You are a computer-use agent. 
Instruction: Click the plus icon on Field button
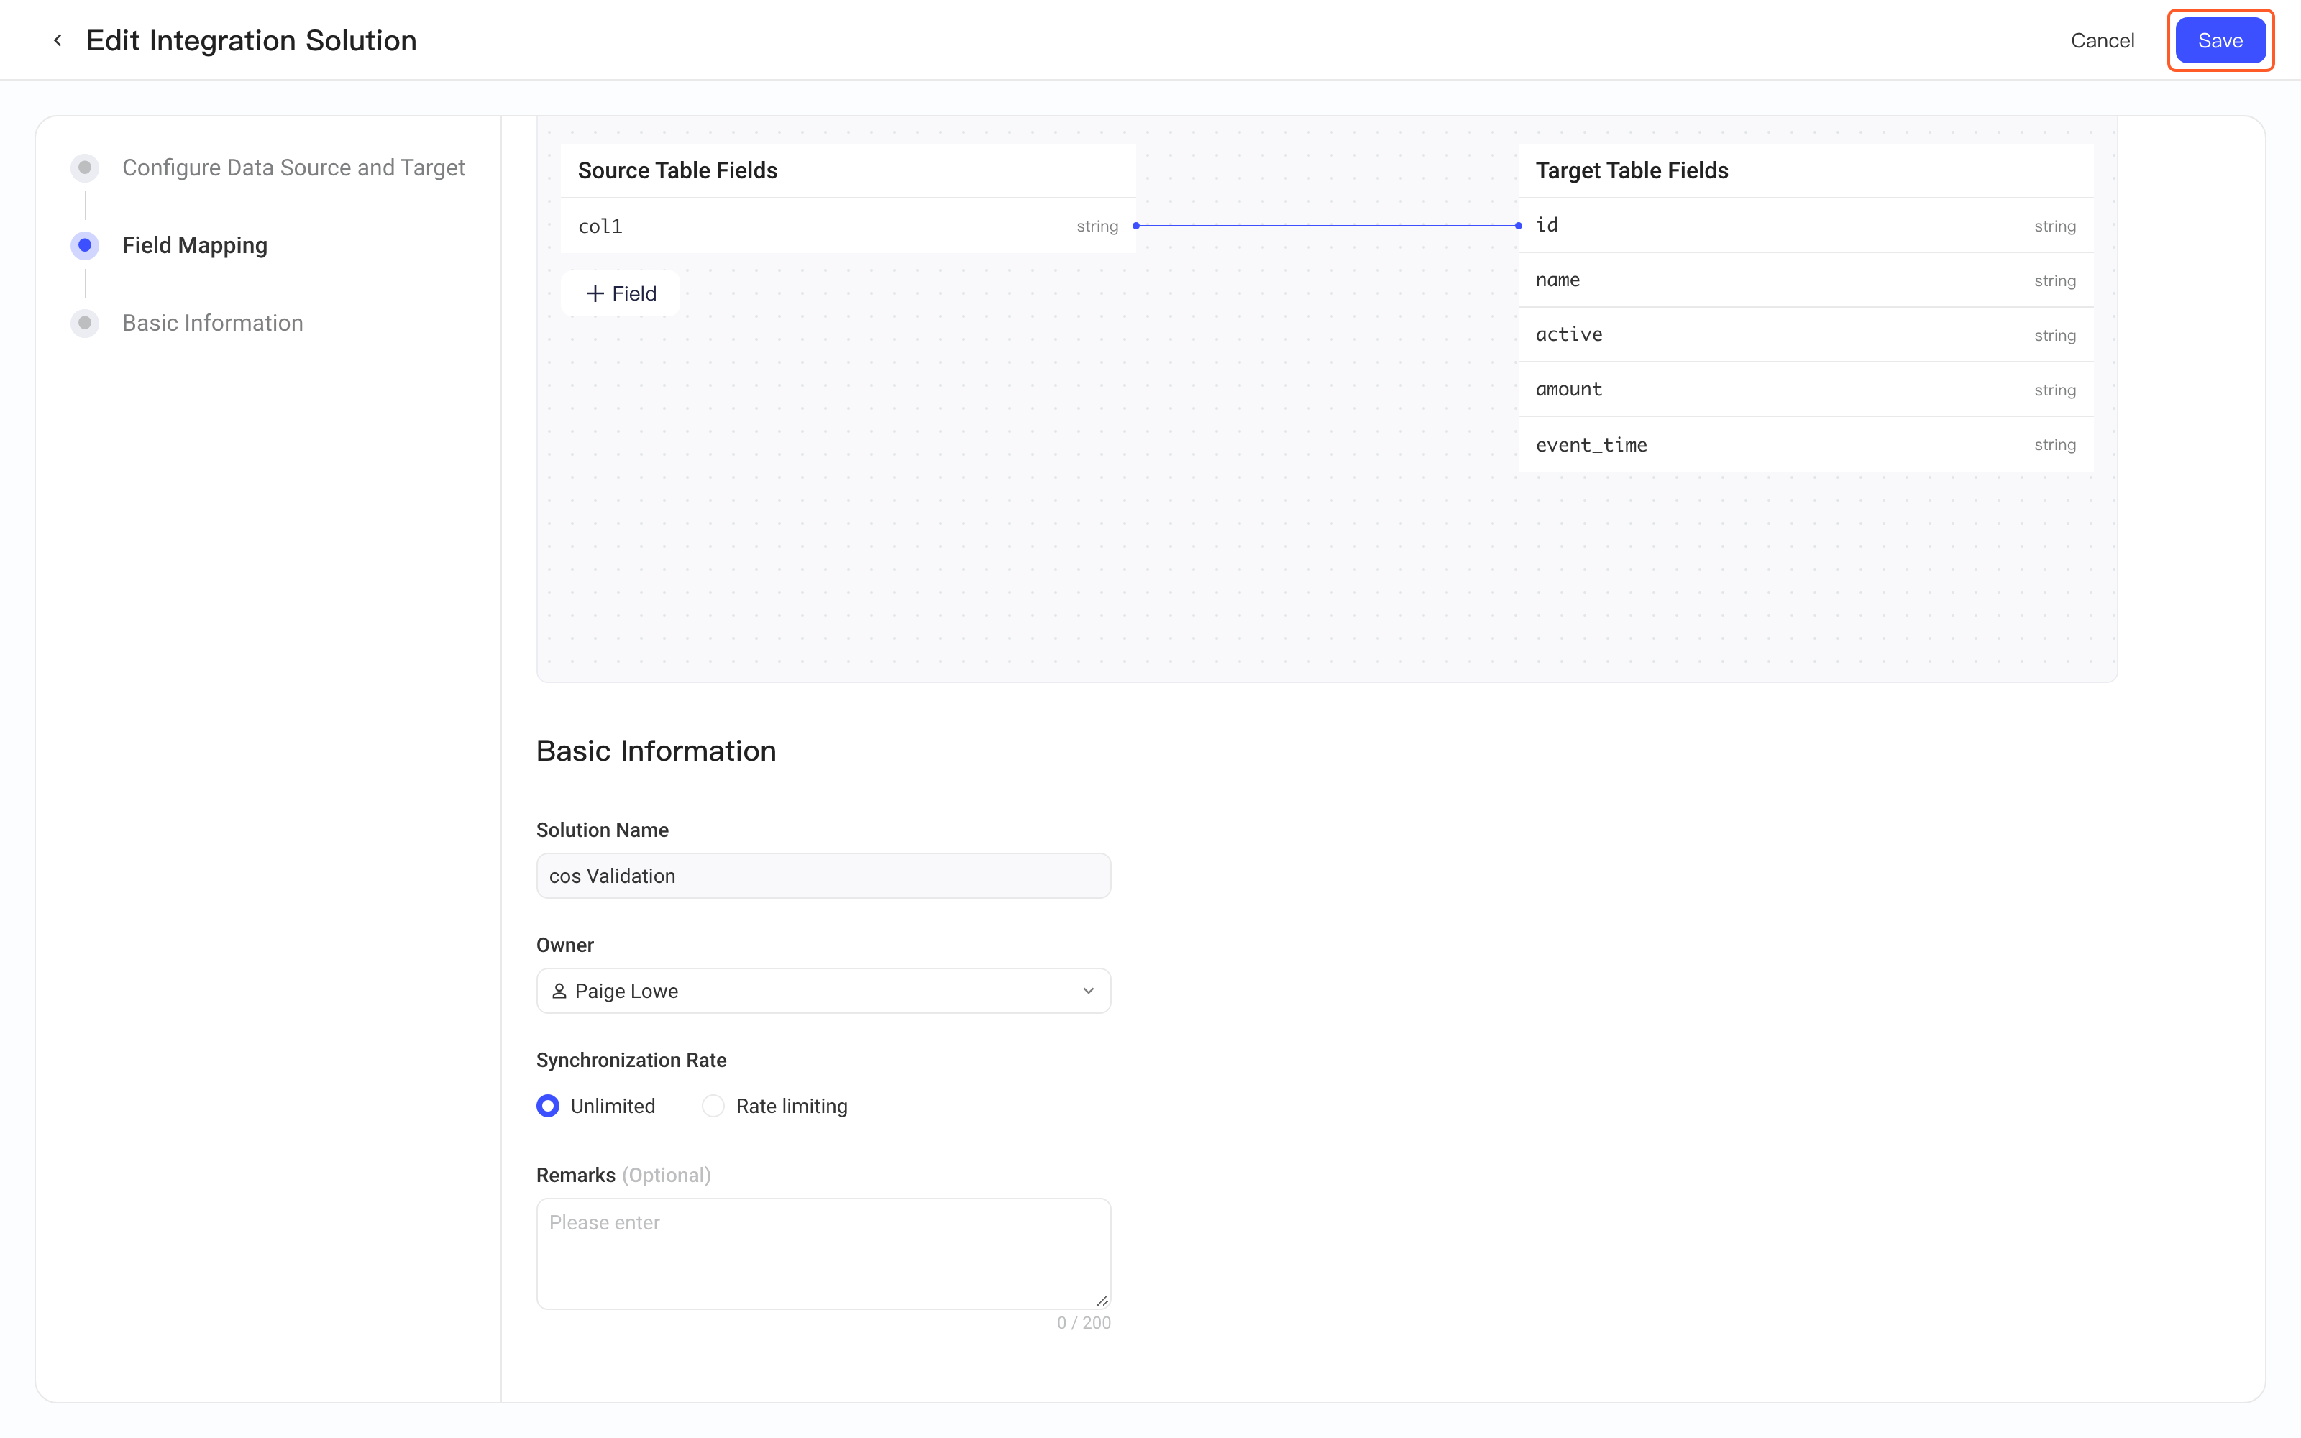[594, 293]
